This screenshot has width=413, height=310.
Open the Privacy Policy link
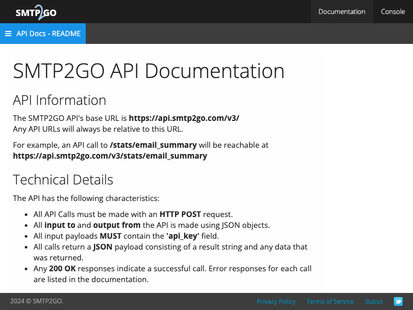tap(276, 301)
